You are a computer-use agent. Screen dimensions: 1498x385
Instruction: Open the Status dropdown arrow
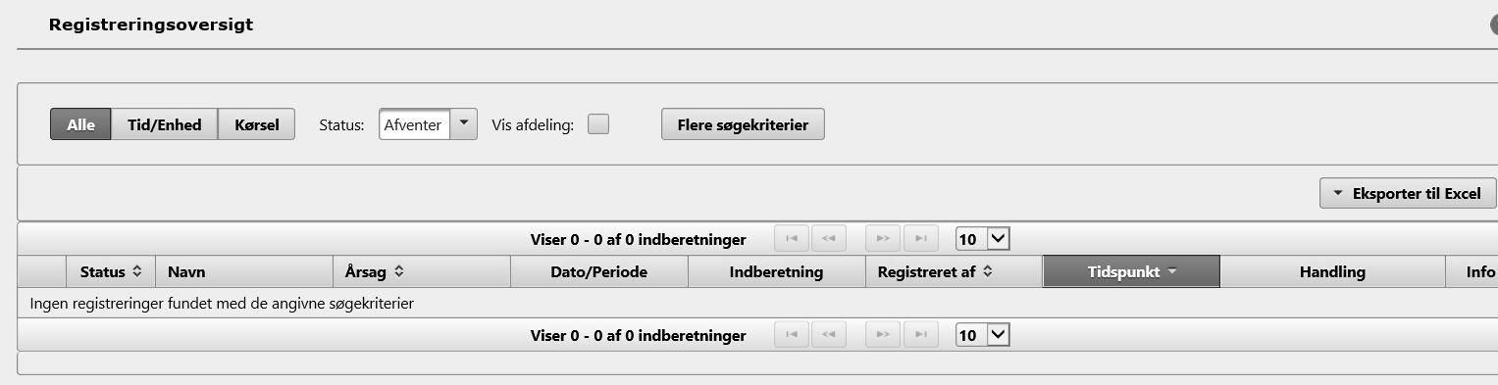(464, 124)
